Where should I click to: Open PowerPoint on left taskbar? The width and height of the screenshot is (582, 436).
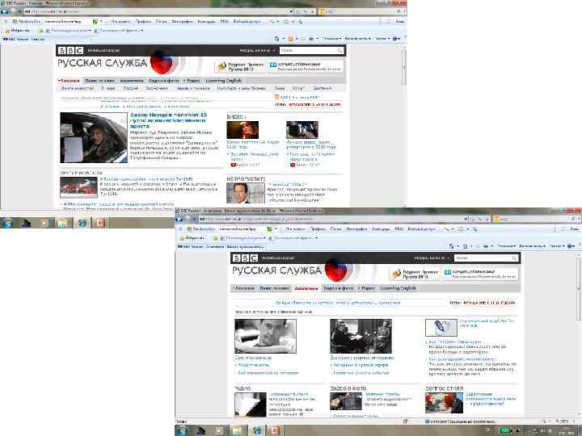click(x=100, y=223)
